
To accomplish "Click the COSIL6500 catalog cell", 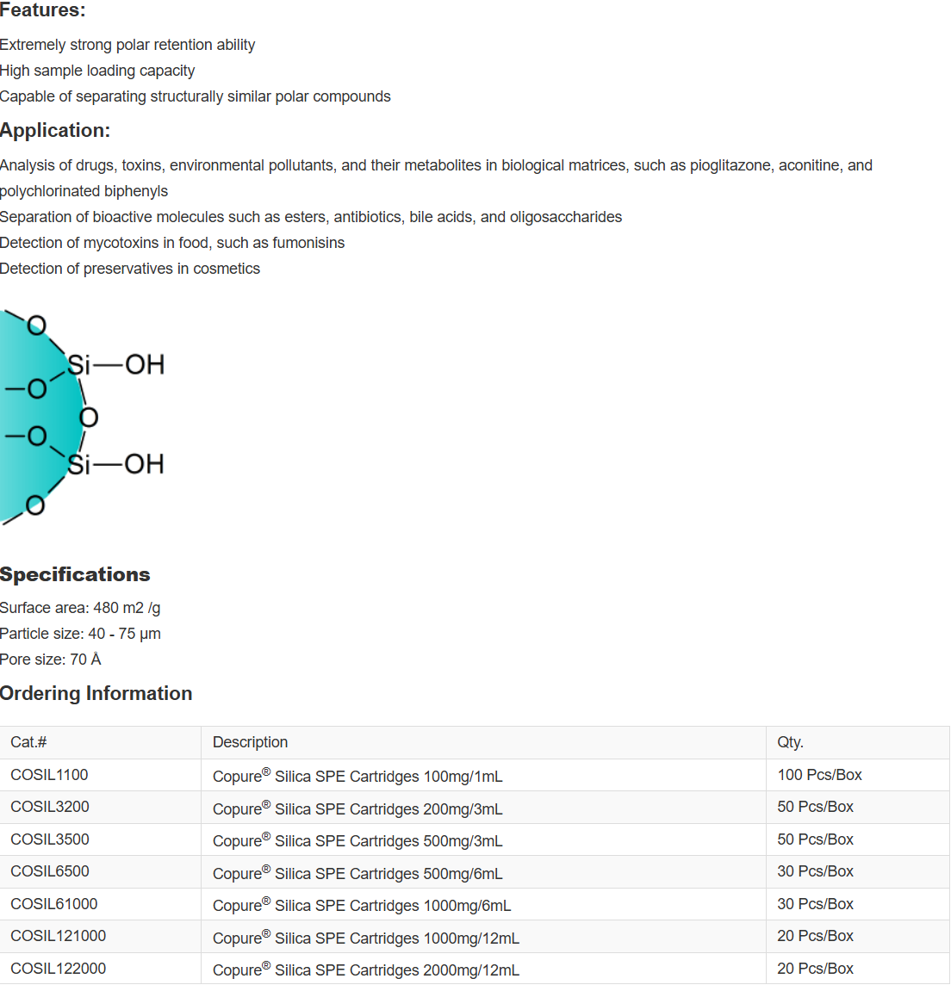I will tap(50, 871).
